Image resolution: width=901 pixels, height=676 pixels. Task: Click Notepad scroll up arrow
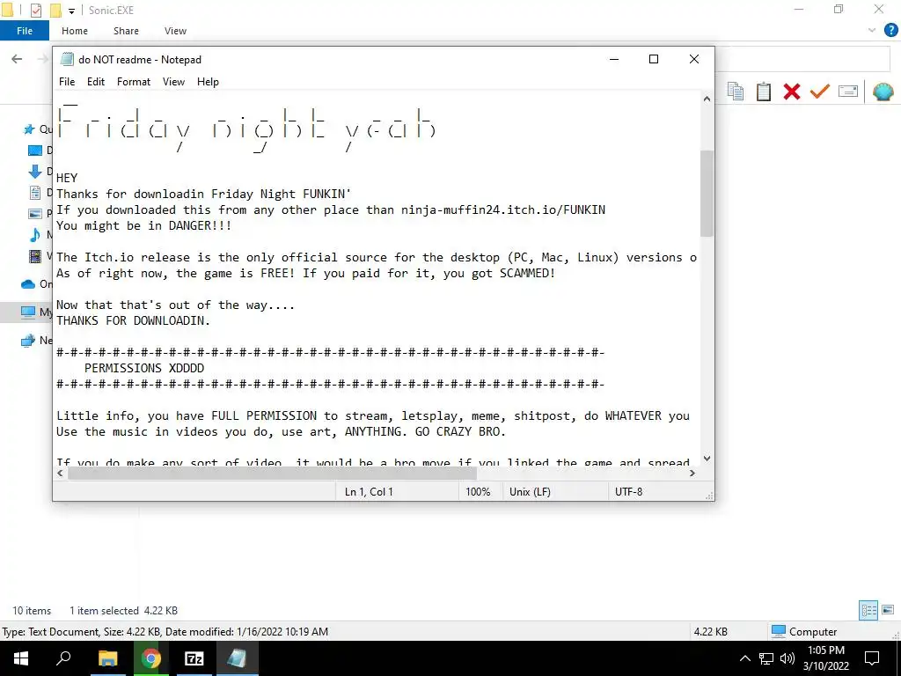[x=707, y=99]
